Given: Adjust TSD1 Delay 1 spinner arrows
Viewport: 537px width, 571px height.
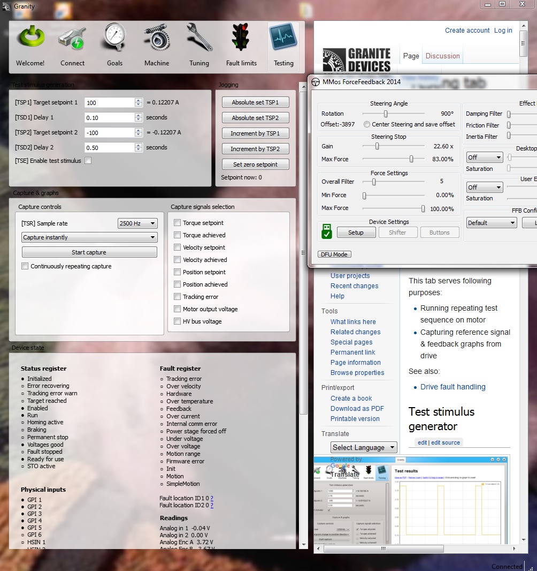Looking at the screenshot, I should pos(138,117).
